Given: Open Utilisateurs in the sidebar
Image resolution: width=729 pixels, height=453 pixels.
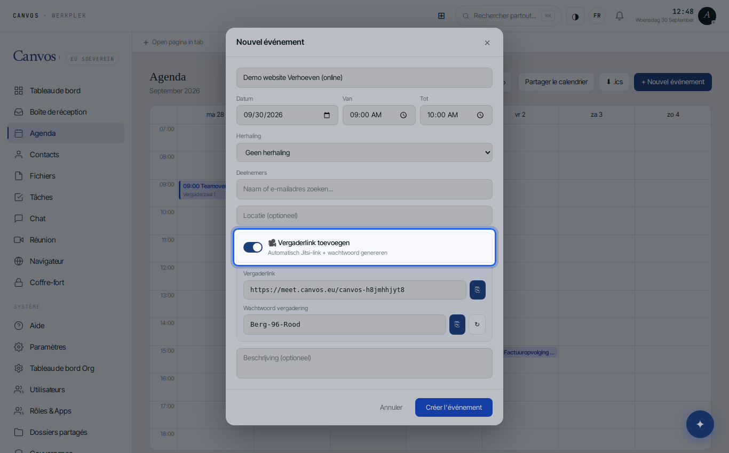Looking at the screenshot, I should tap(66, 390).
